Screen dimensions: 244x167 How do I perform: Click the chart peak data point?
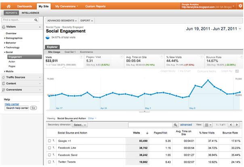(208, 80)
